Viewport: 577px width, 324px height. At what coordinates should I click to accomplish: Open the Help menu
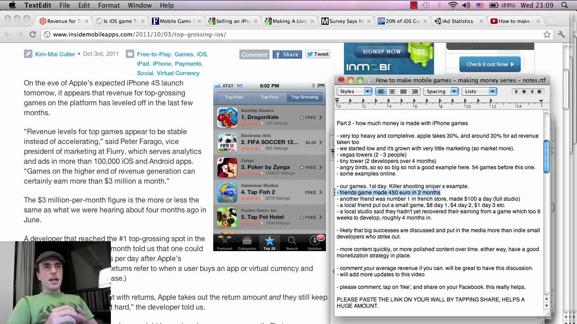[167, 5]
